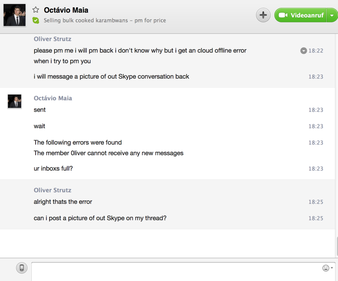Viewport: 338px width, 281px height.
Task: Open message options arrow beside 18:22
Action: pyautogui.click(x=303, y=51)
